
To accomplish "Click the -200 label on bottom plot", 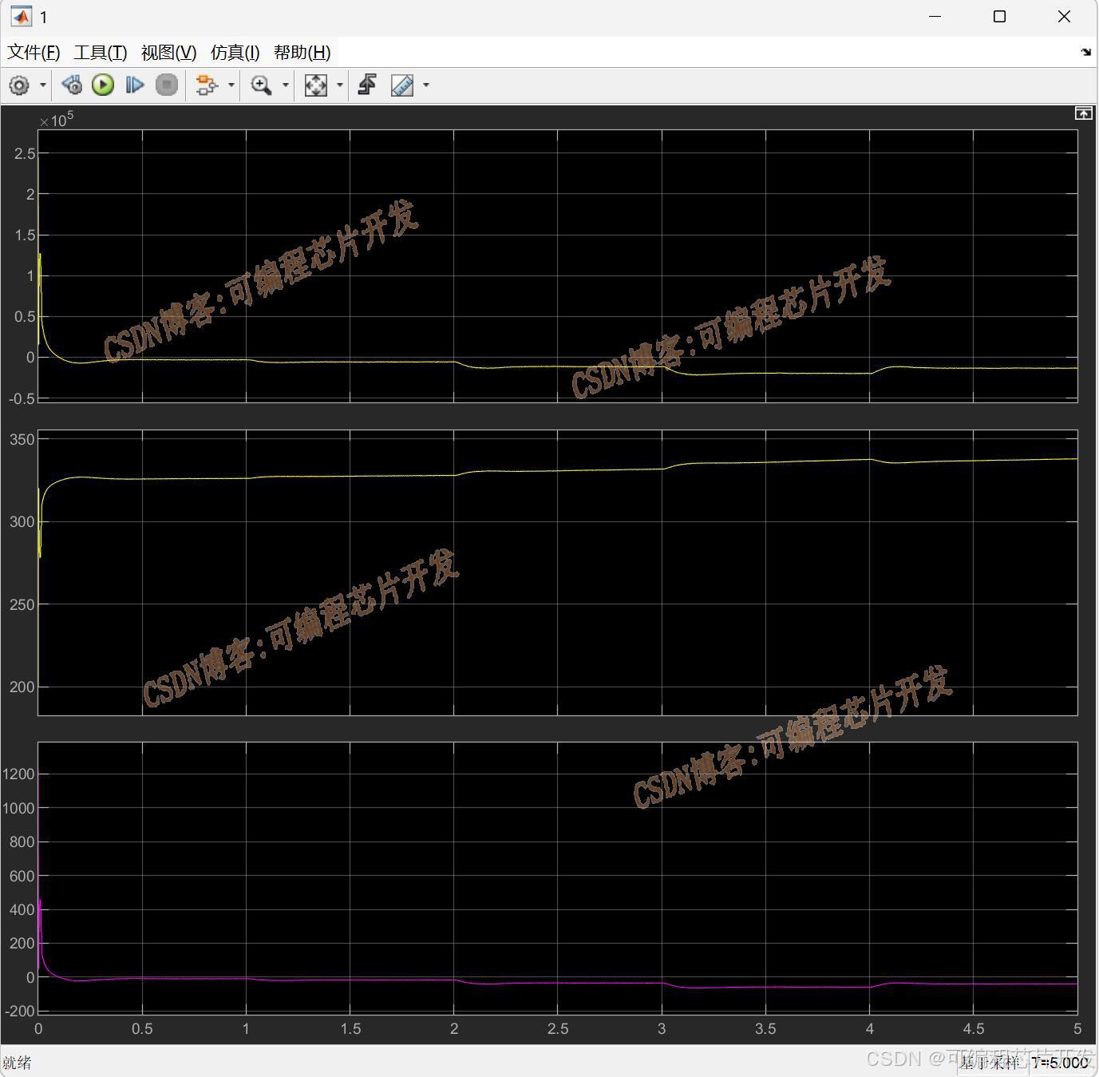I will tap(19, 1012).
